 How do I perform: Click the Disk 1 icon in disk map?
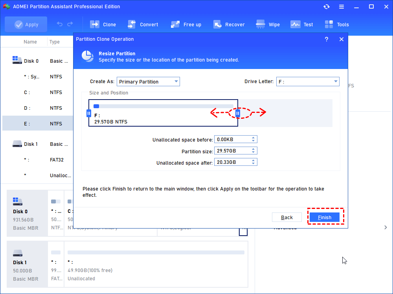(x=18, y=253)
